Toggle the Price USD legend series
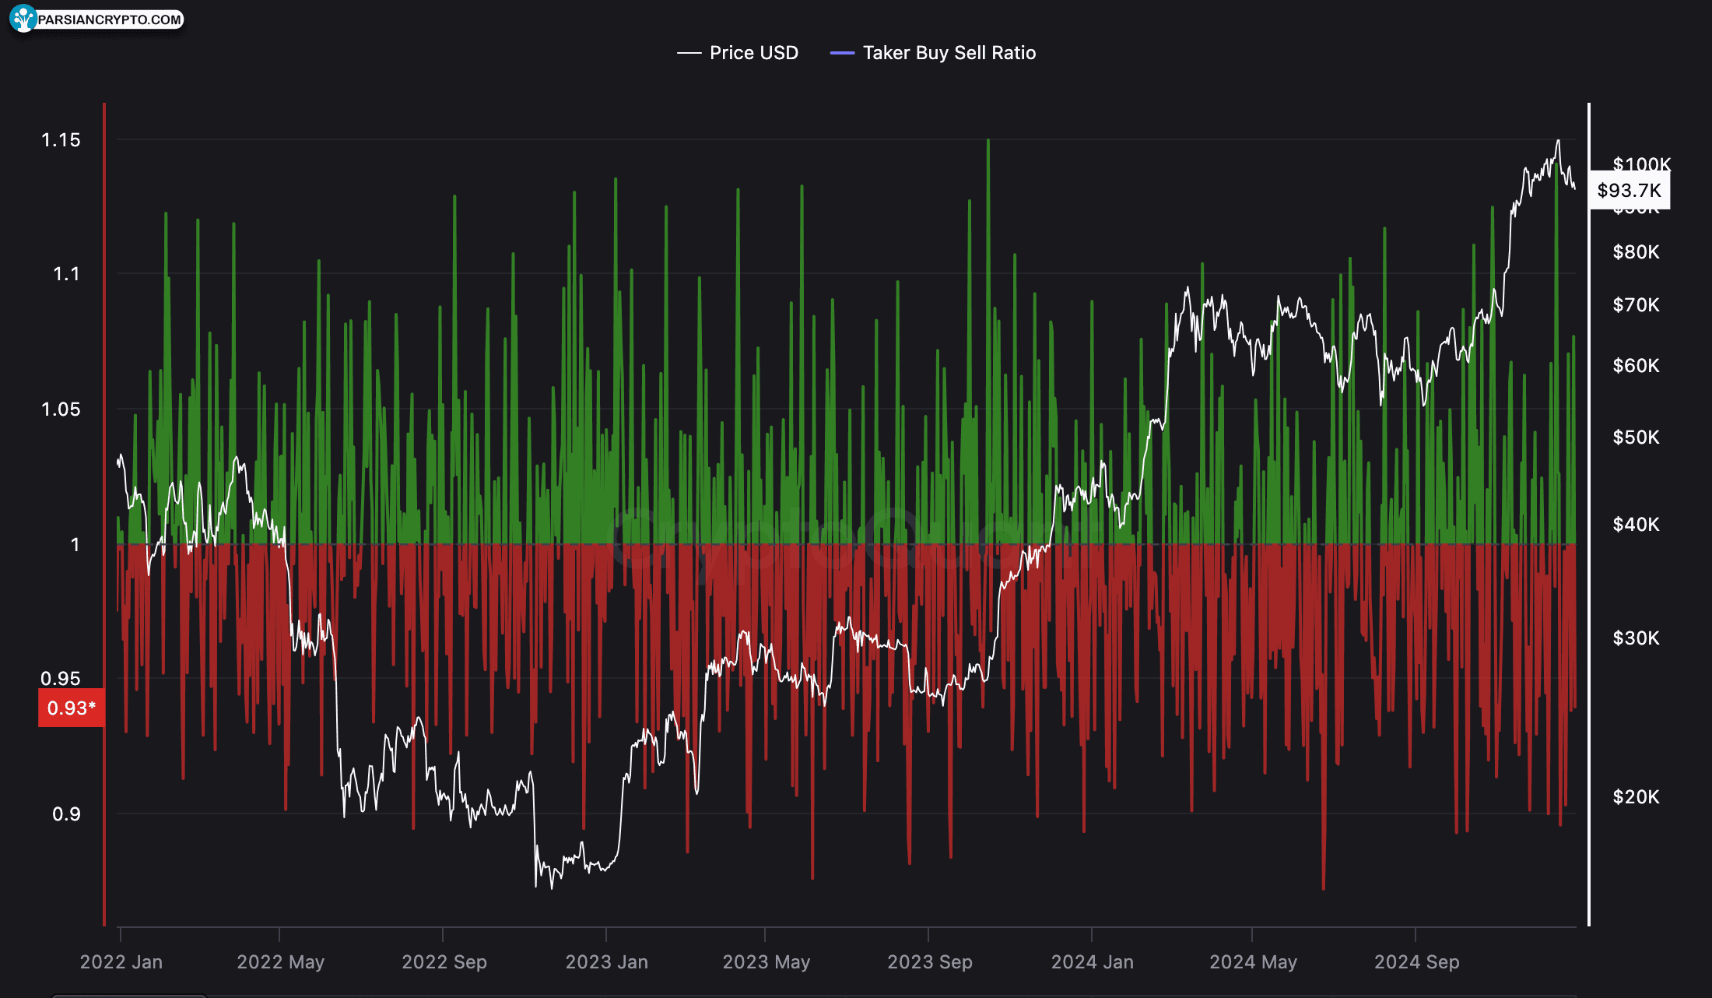Viewport: 1712px width, 998px height. click(x=738, y=53)
